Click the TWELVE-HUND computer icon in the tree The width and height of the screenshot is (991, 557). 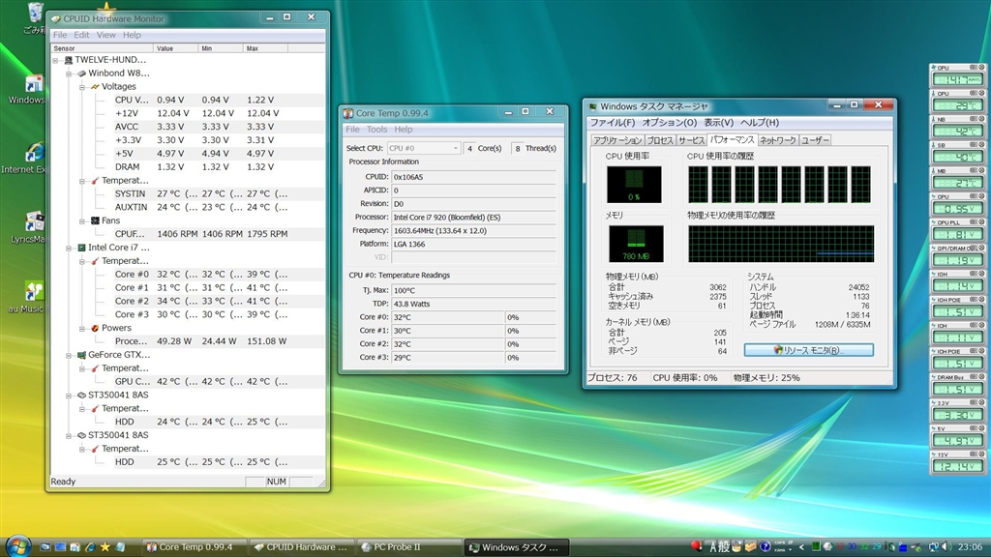click(x=69, y=59)
